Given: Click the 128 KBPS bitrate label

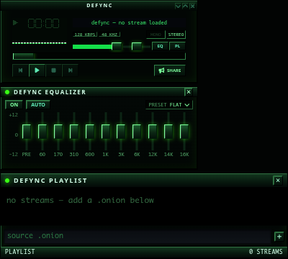Looking at the screenshot, I should coord(85,35).
